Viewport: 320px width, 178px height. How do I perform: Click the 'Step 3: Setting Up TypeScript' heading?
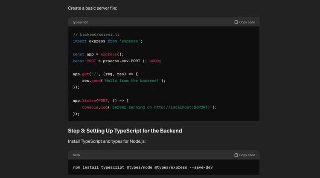[x=125, y=131]
